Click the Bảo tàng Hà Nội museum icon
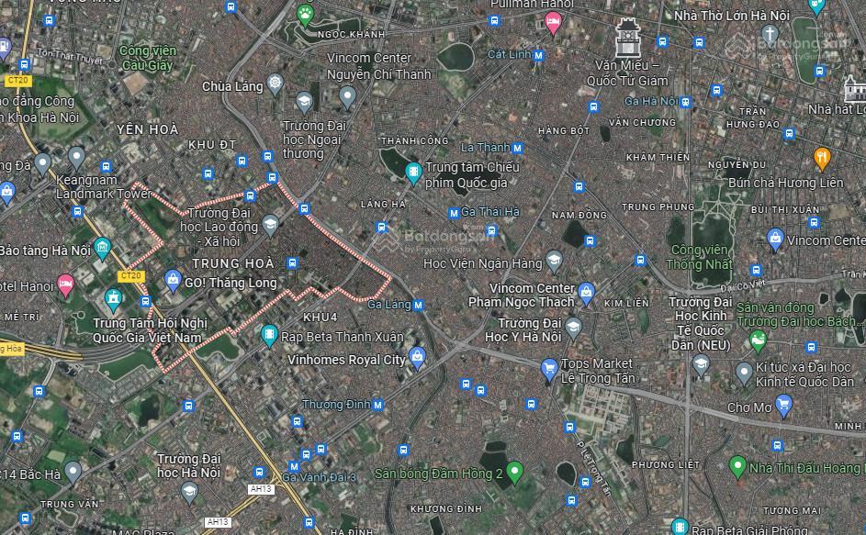This screenshot has height=535, width=866. click(x=102, y=248)
